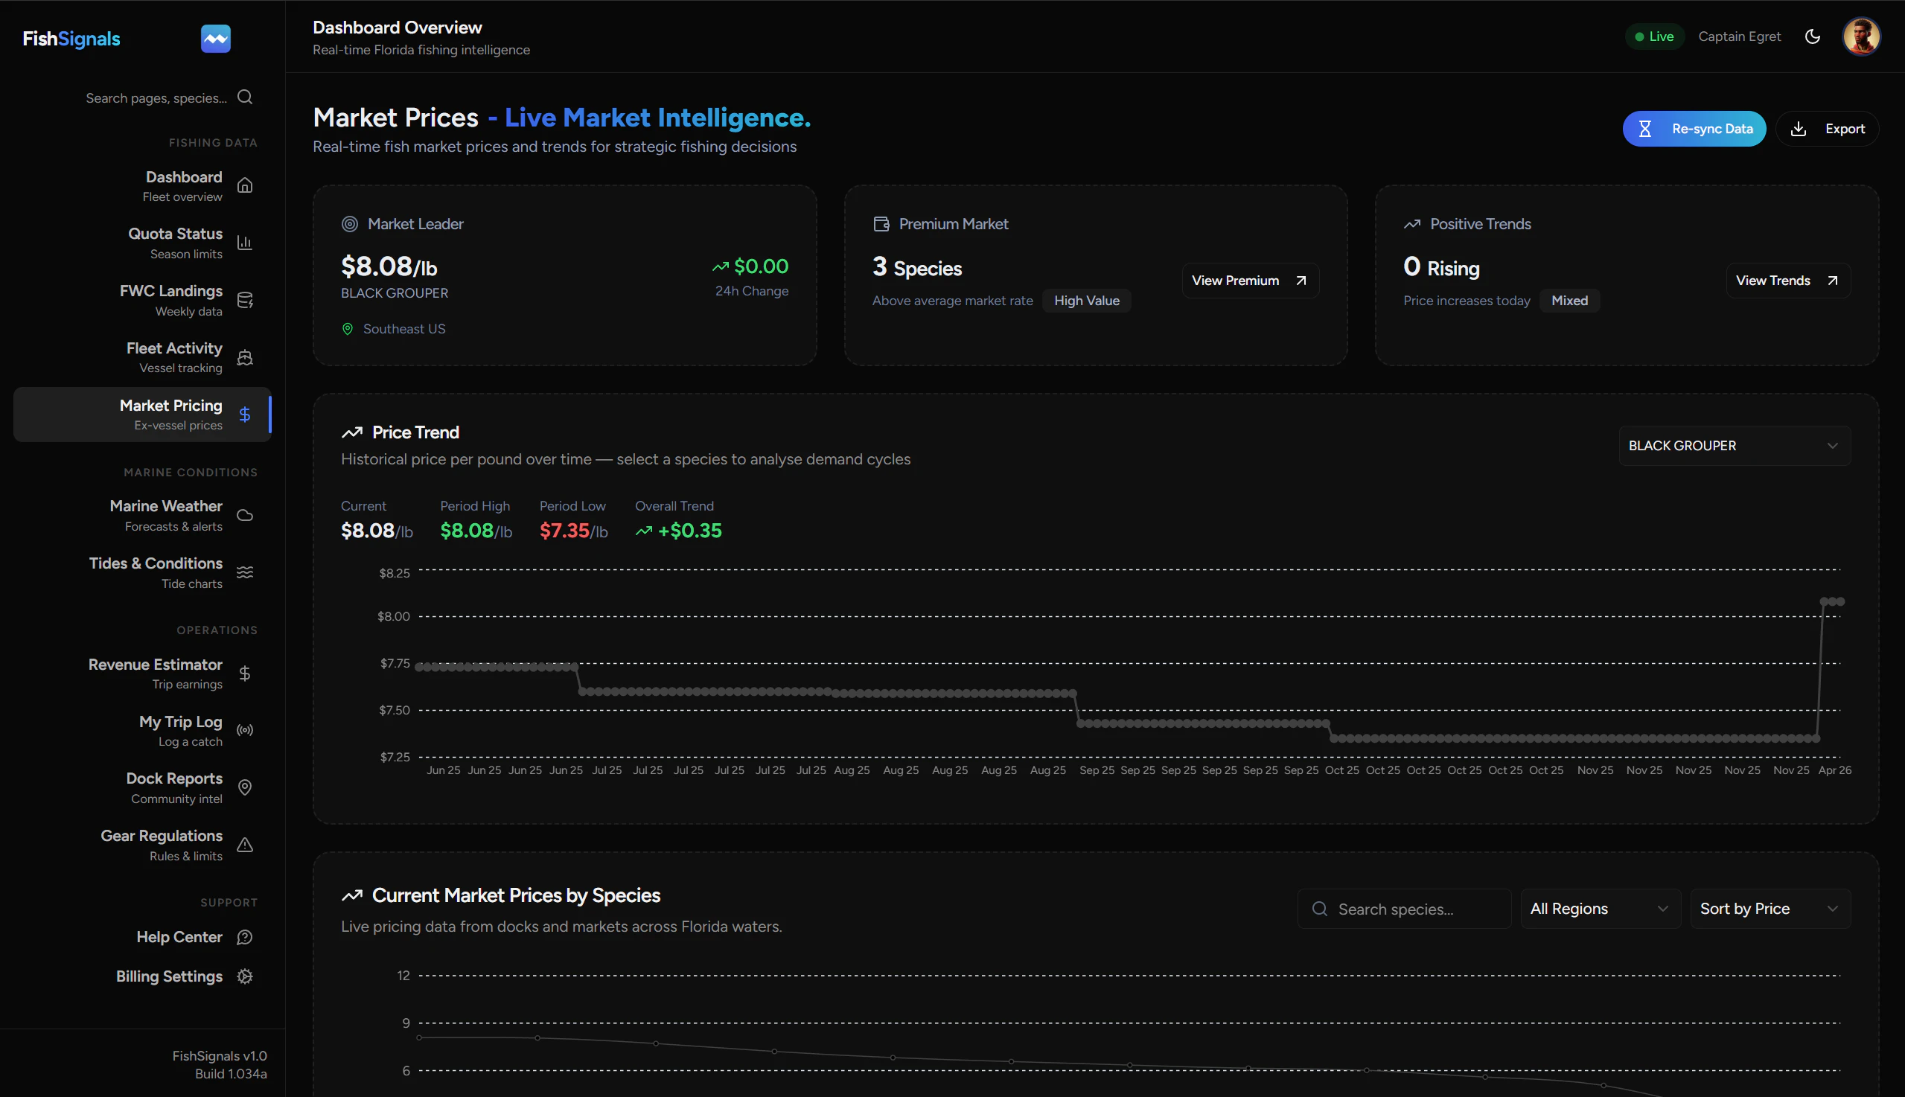Click the Dock Reports map pin icon

pyautogui.click(x=245, y=788)
